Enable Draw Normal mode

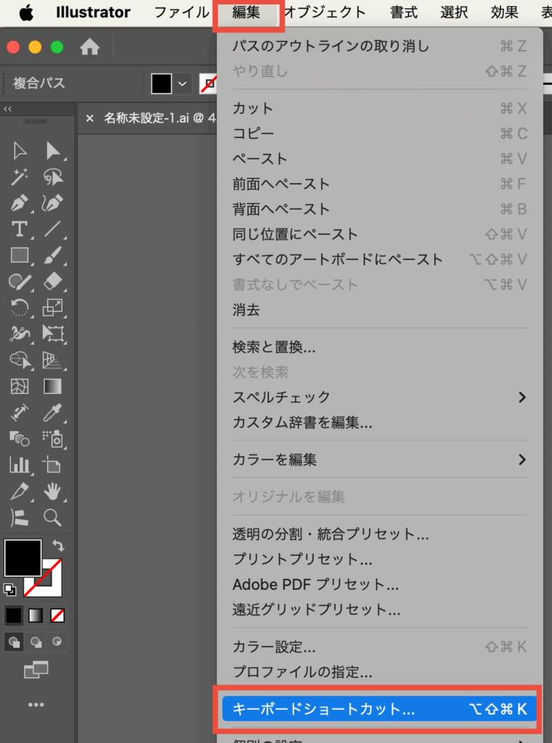(14, 642)
